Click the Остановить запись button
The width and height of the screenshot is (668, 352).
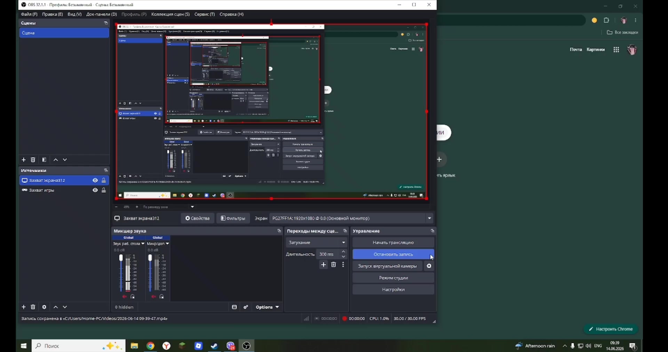click(393, 254)
